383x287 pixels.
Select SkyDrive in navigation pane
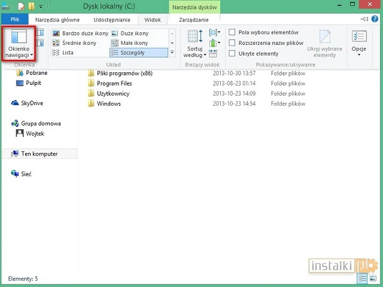[x=31, y=103]
